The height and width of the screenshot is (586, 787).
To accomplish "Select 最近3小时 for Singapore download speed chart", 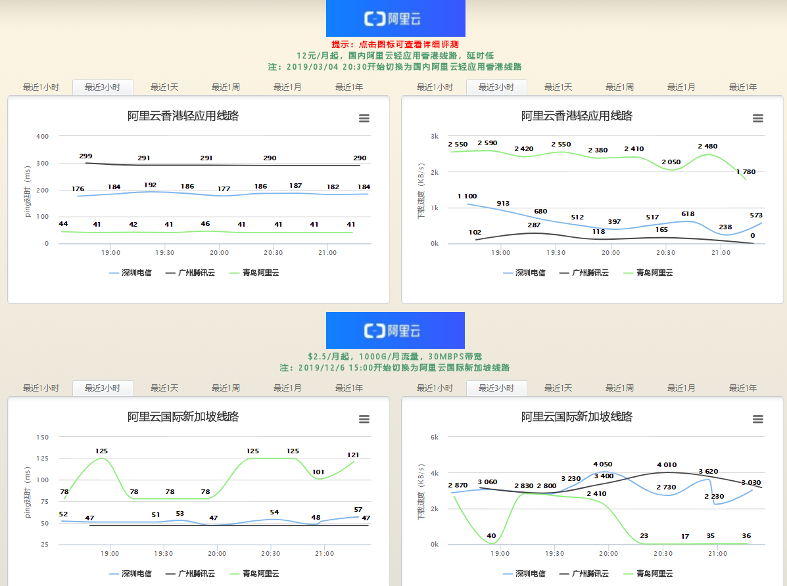I will click(497, 388).
